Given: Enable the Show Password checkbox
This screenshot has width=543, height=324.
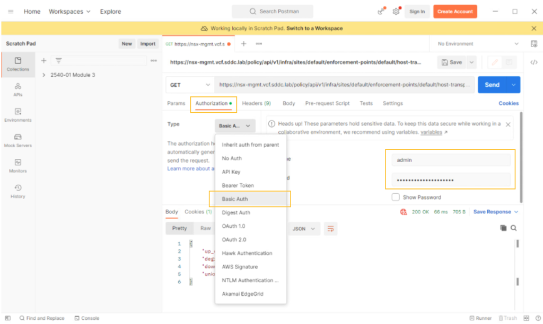Looking at the screenshot, I should point(396,197).
